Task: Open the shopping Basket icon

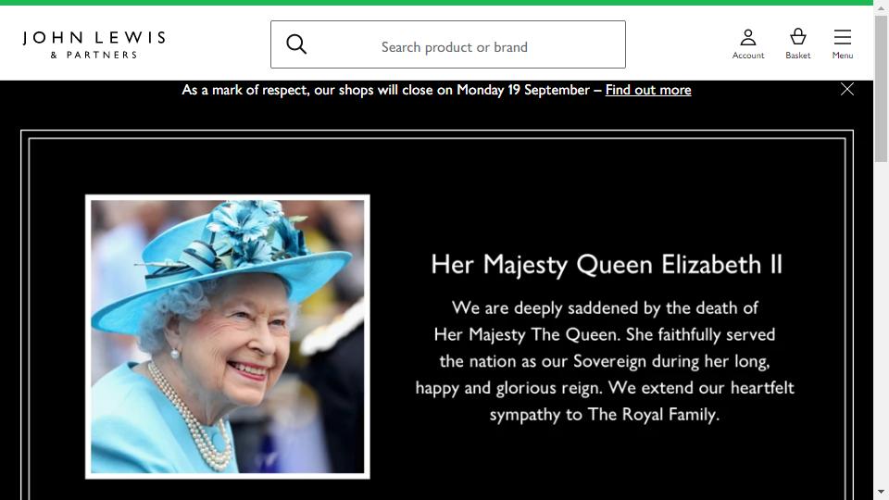Action: tap(797, 37)
